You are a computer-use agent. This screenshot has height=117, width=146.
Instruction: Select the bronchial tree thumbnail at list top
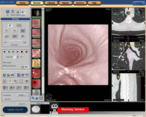pyautogui.click(x=36, y=13)
